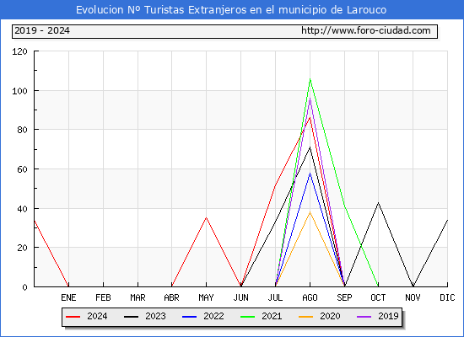The height and width of the screenshot is (337, 464).
Task: Click the black 2023 peak in August
Action: pos(310,147)
